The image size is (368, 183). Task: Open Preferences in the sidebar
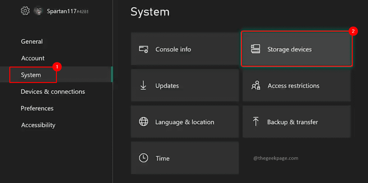tap(37, 108)
